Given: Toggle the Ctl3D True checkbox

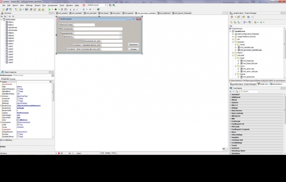Looking at the screenshot, I should tap(18, 124).
